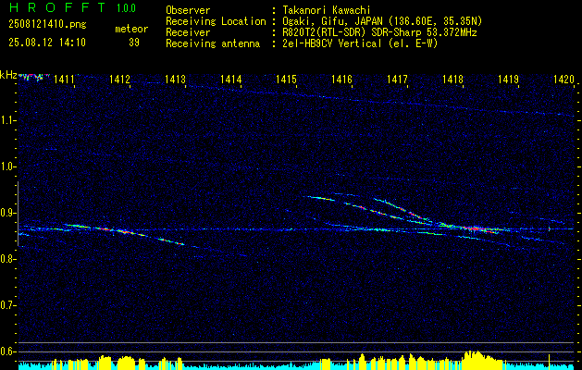Click the gray frequency range bar left of 0.9

18,214
